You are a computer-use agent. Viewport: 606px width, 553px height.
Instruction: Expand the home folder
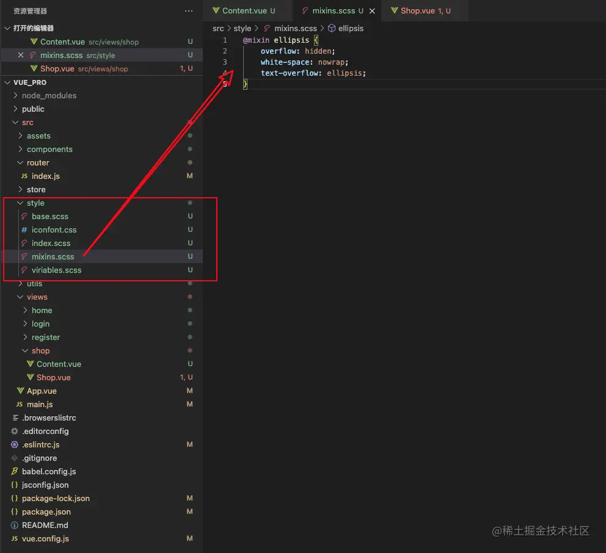pos(26,311)
